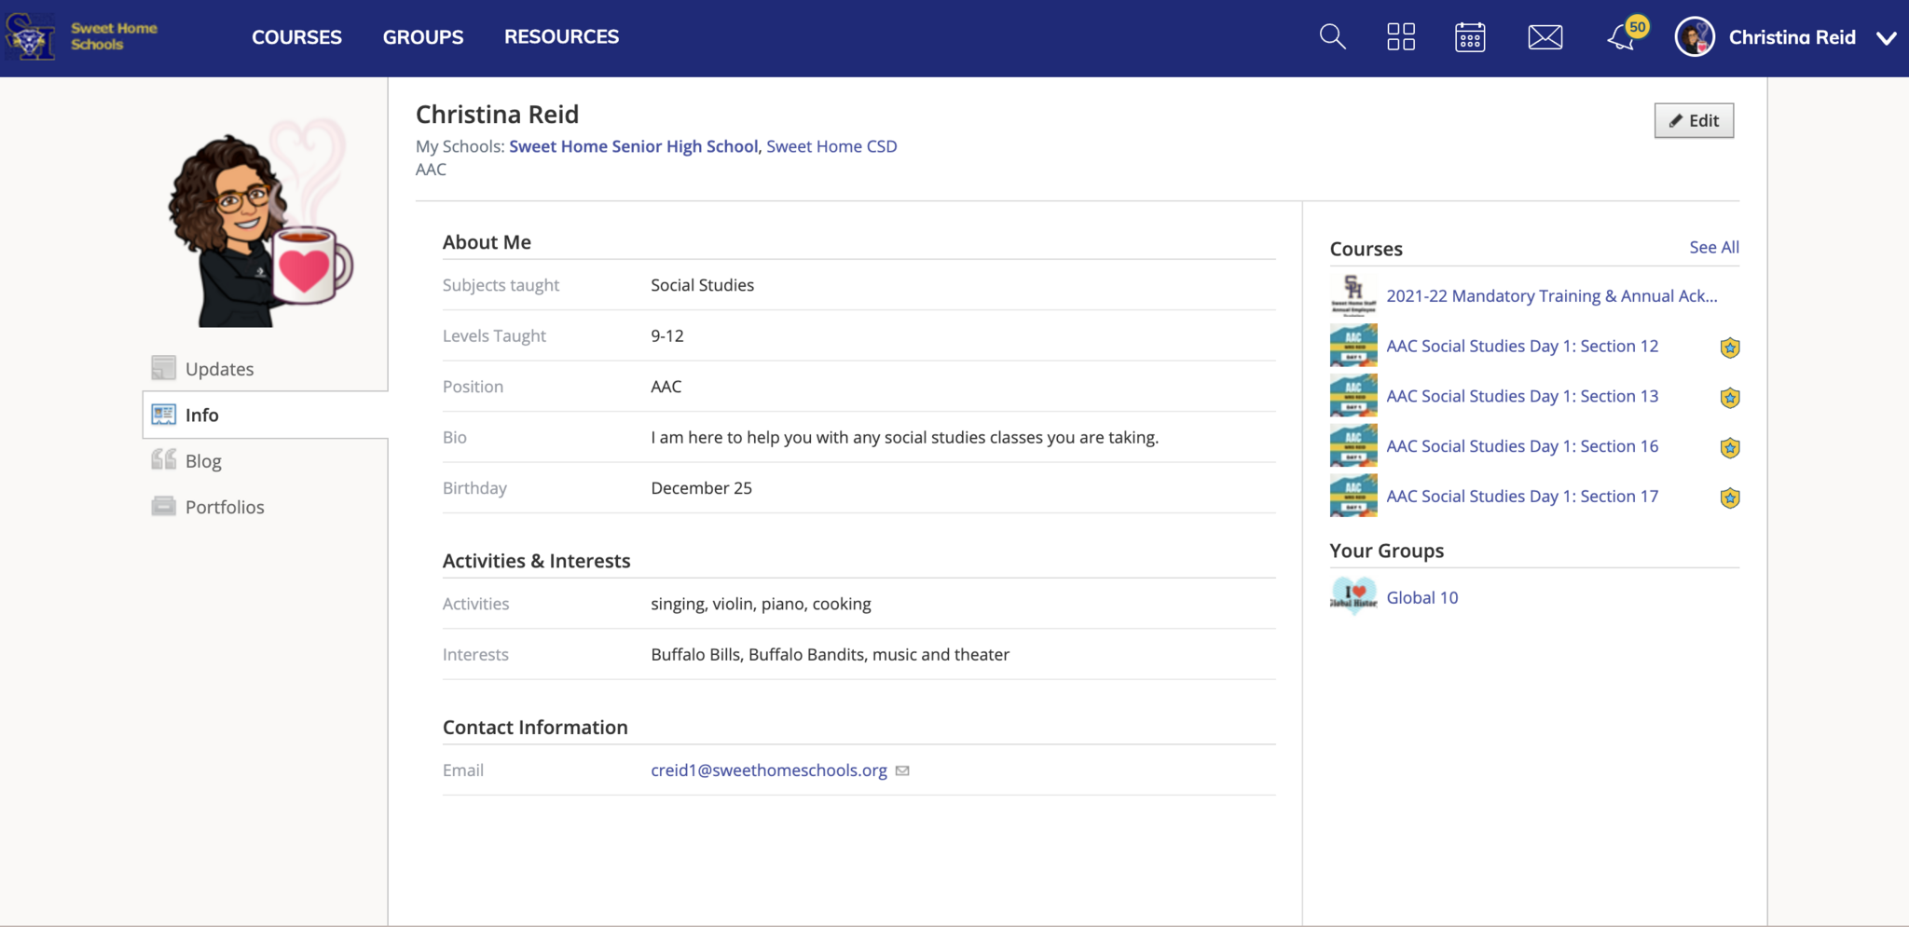This screenshot has width=1909, height=927.
Task: Click the Edit profile button
Action: click(1693, 121)
